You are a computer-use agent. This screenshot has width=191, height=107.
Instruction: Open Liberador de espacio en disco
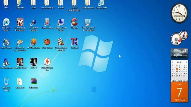click(x=20, y=45)
